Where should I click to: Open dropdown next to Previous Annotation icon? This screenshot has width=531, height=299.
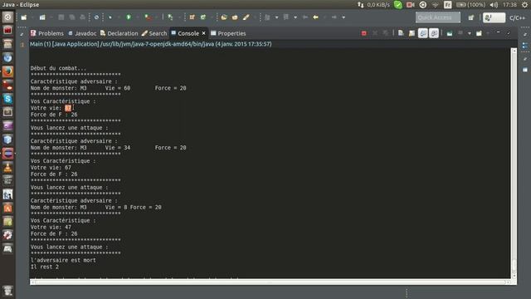295,17
